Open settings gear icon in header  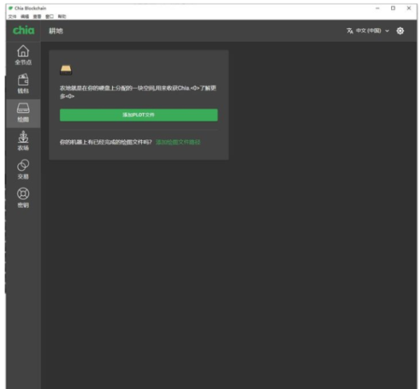tap(400, 31)
